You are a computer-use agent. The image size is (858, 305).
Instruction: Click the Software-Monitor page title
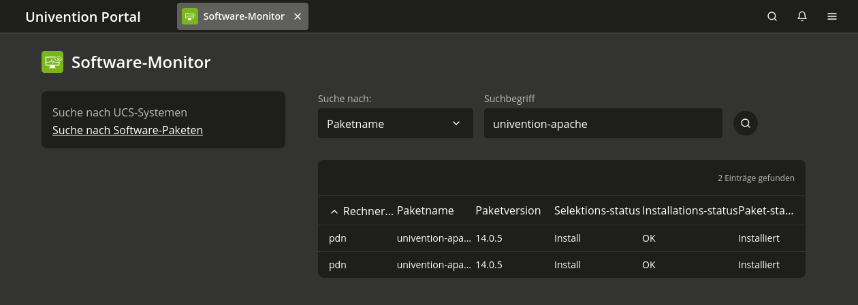tap(141, 63)
